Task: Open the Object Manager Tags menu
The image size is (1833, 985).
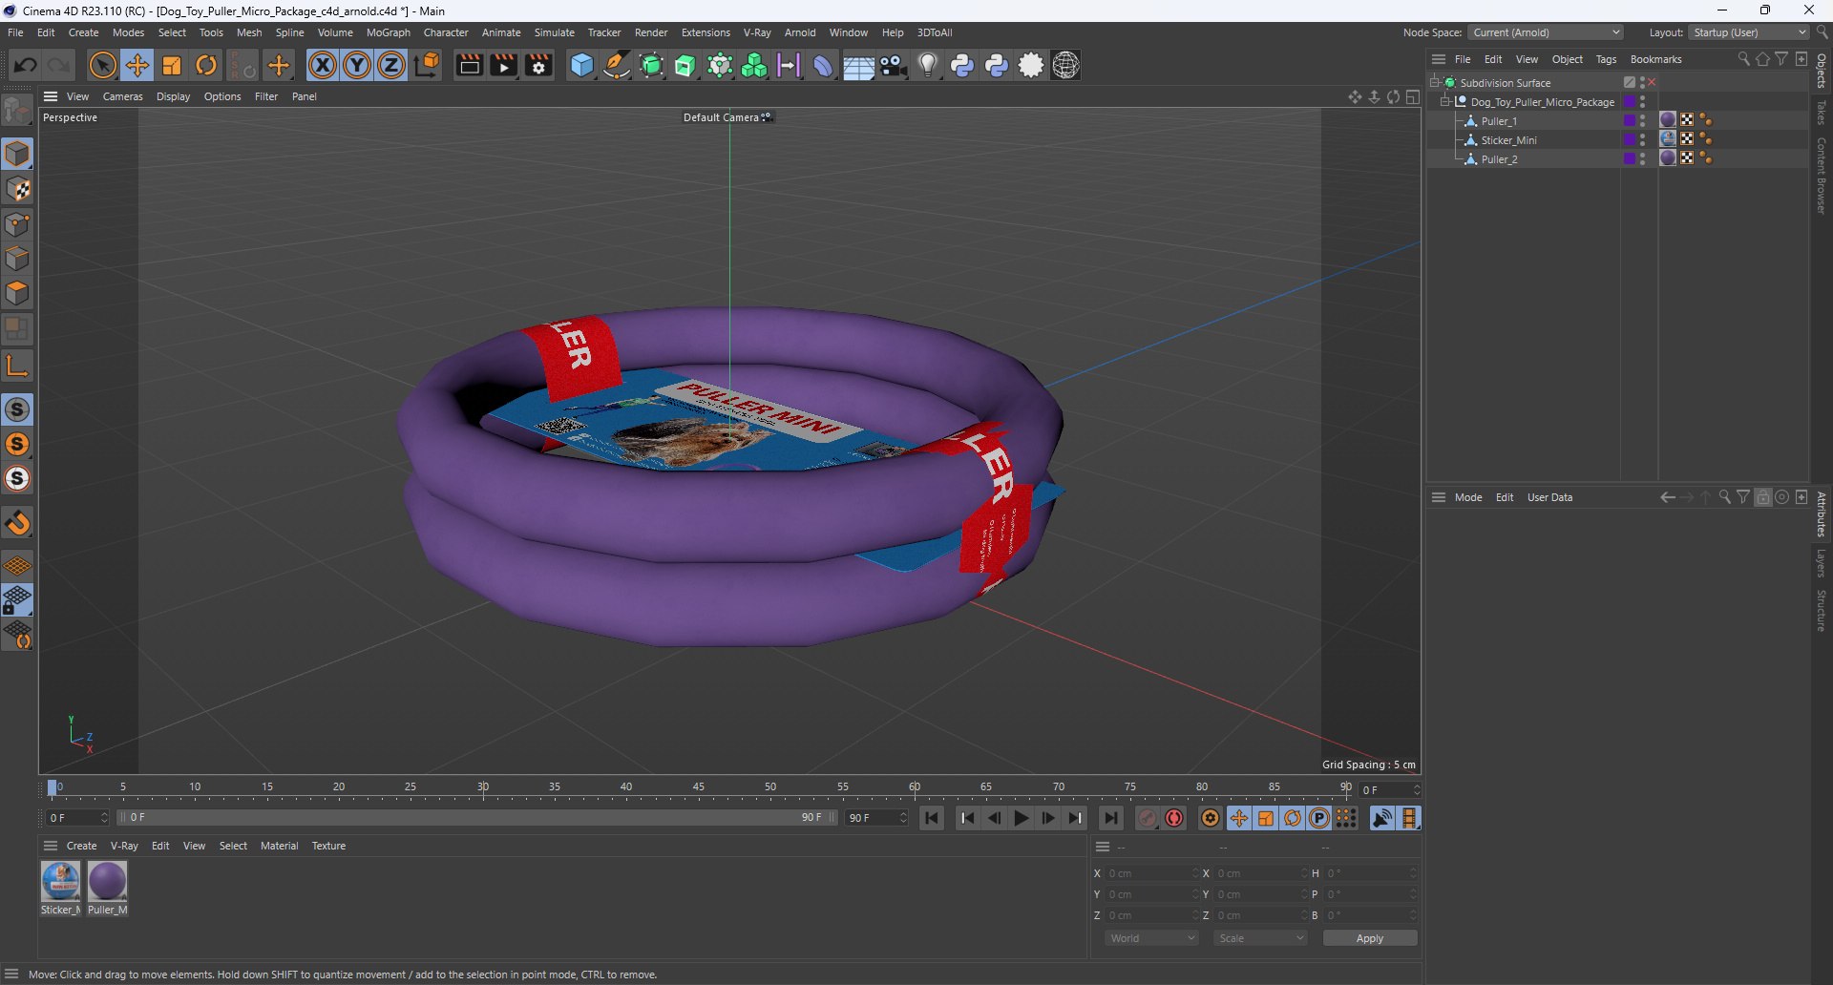Action: tap(1606, 59)
